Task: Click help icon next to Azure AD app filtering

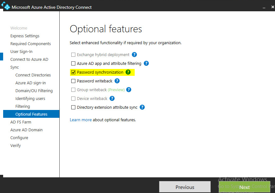Action: [x=146, y=63]
